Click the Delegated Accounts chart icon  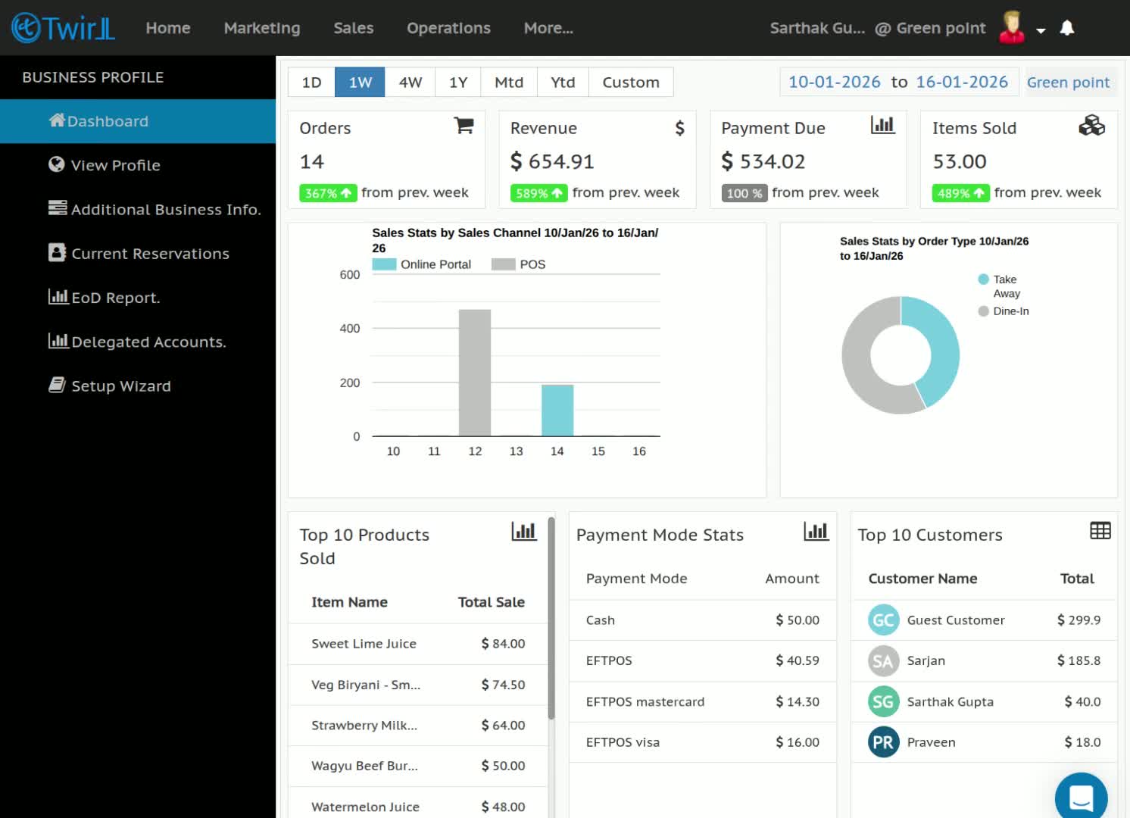(x=58, y=341)
